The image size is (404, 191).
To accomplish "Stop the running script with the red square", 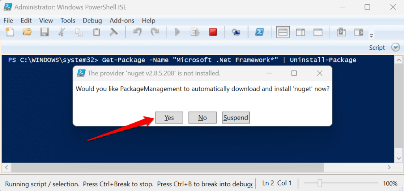I will 213,32.
